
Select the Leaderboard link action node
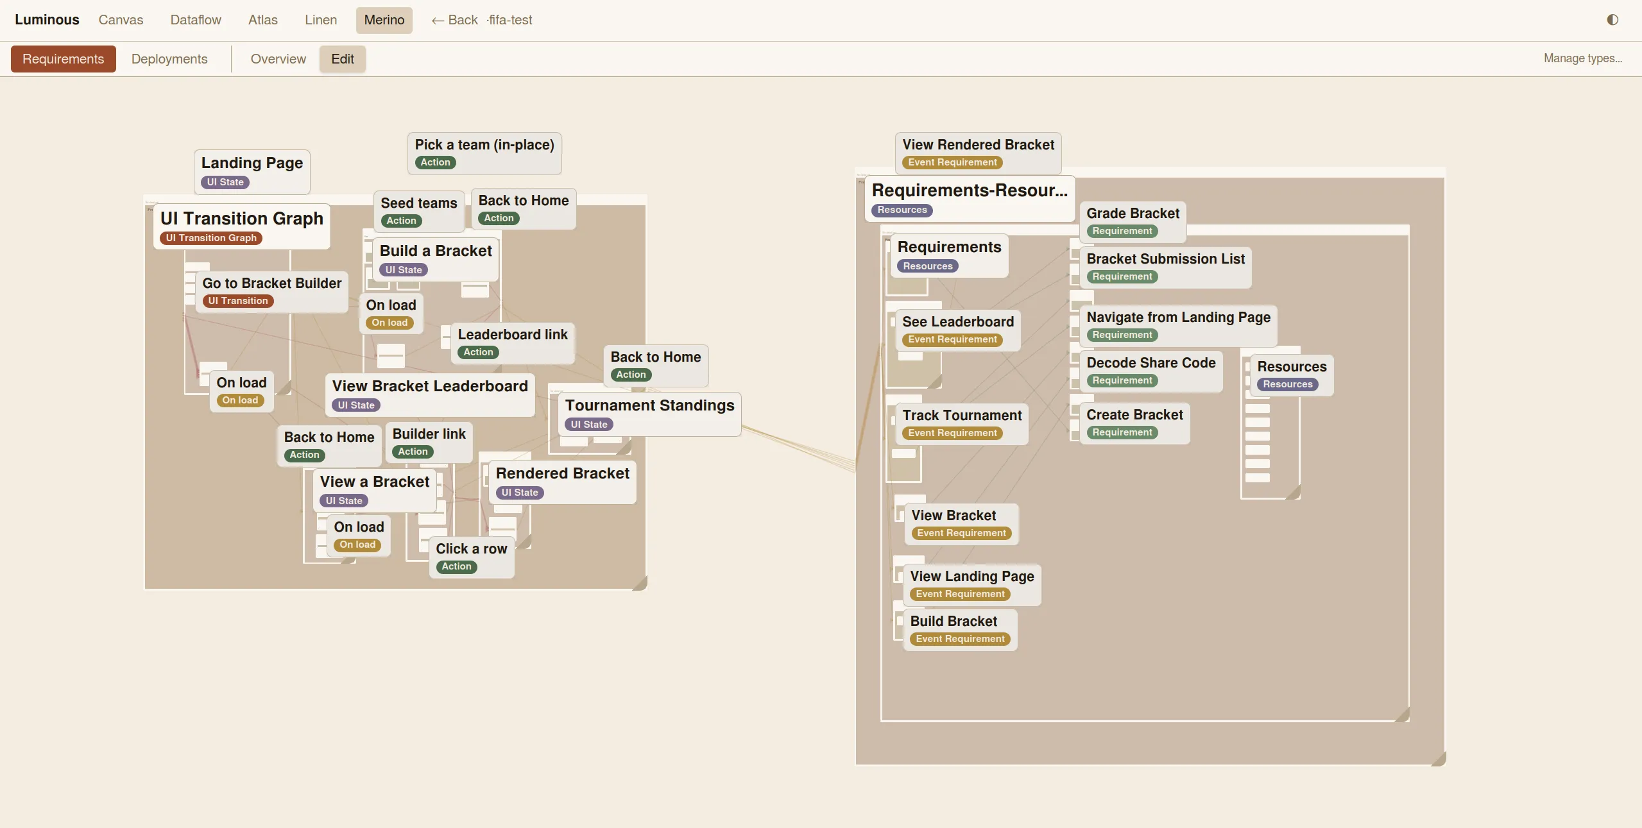pos(513,342)
